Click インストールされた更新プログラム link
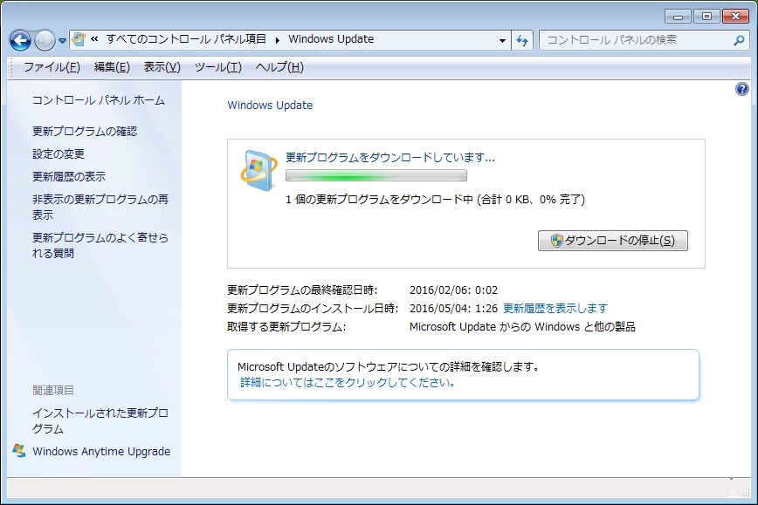The width and height of the screenshot is (758, 505). [100, 420]
